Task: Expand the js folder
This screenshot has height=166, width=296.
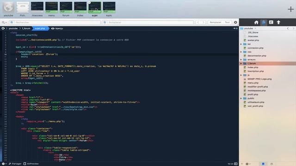Action: click(241, 75)
